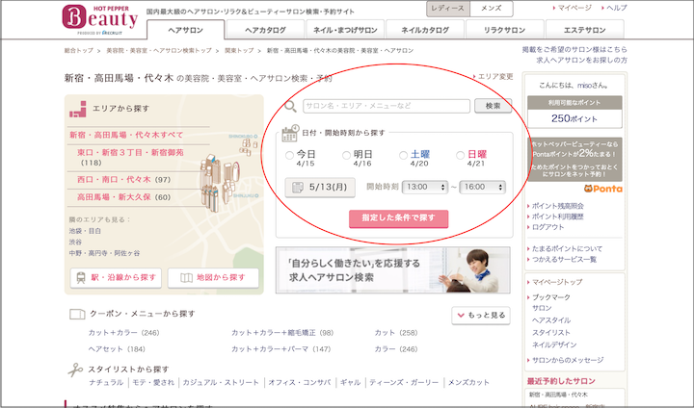This screenshot has width=694, height=408.
Task: Click the scissors icon next to スタイリストから探す
Action: coord(75,369)
